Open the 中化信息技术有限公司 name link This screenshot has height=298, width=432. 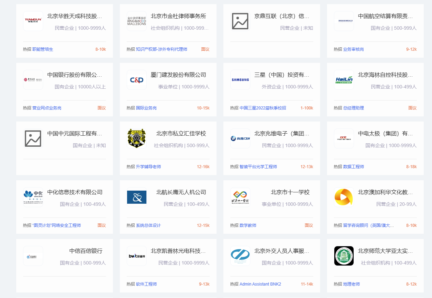(75, 192)
